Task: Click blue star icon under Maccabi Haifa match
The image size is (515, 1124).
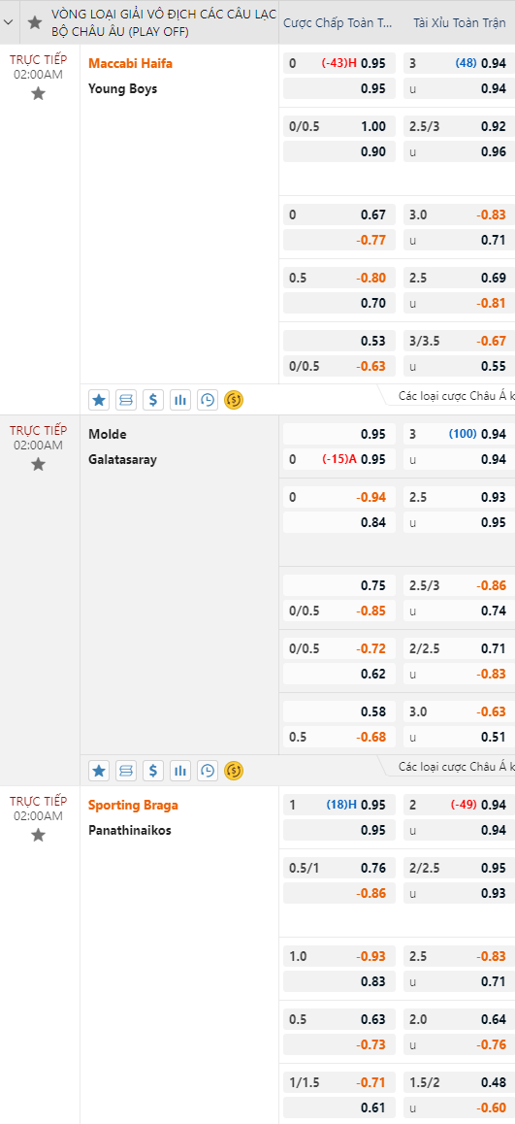Action: click(99, 400)
